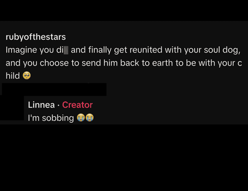Click the redacted avatar beside Linnea
This screenshot has width=248, height=191.
coord(12,108)
